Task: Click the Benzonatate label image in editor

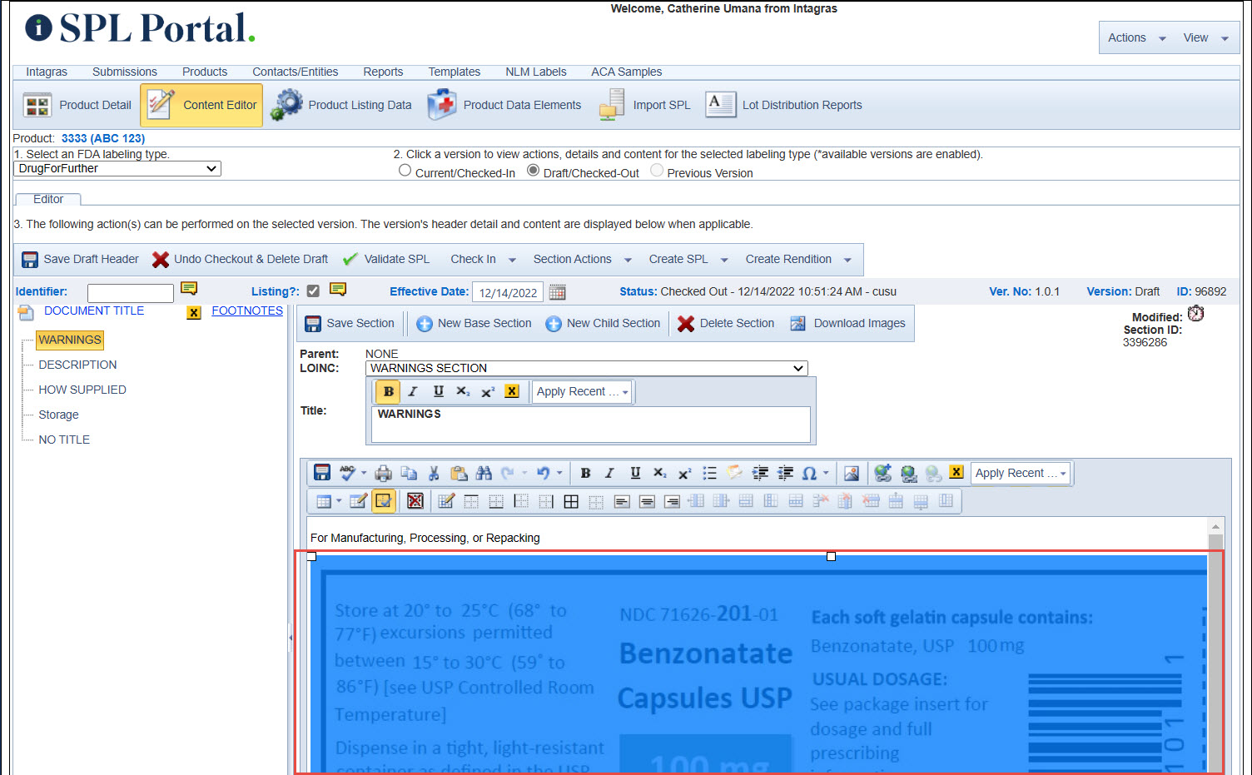Action: 758,663
